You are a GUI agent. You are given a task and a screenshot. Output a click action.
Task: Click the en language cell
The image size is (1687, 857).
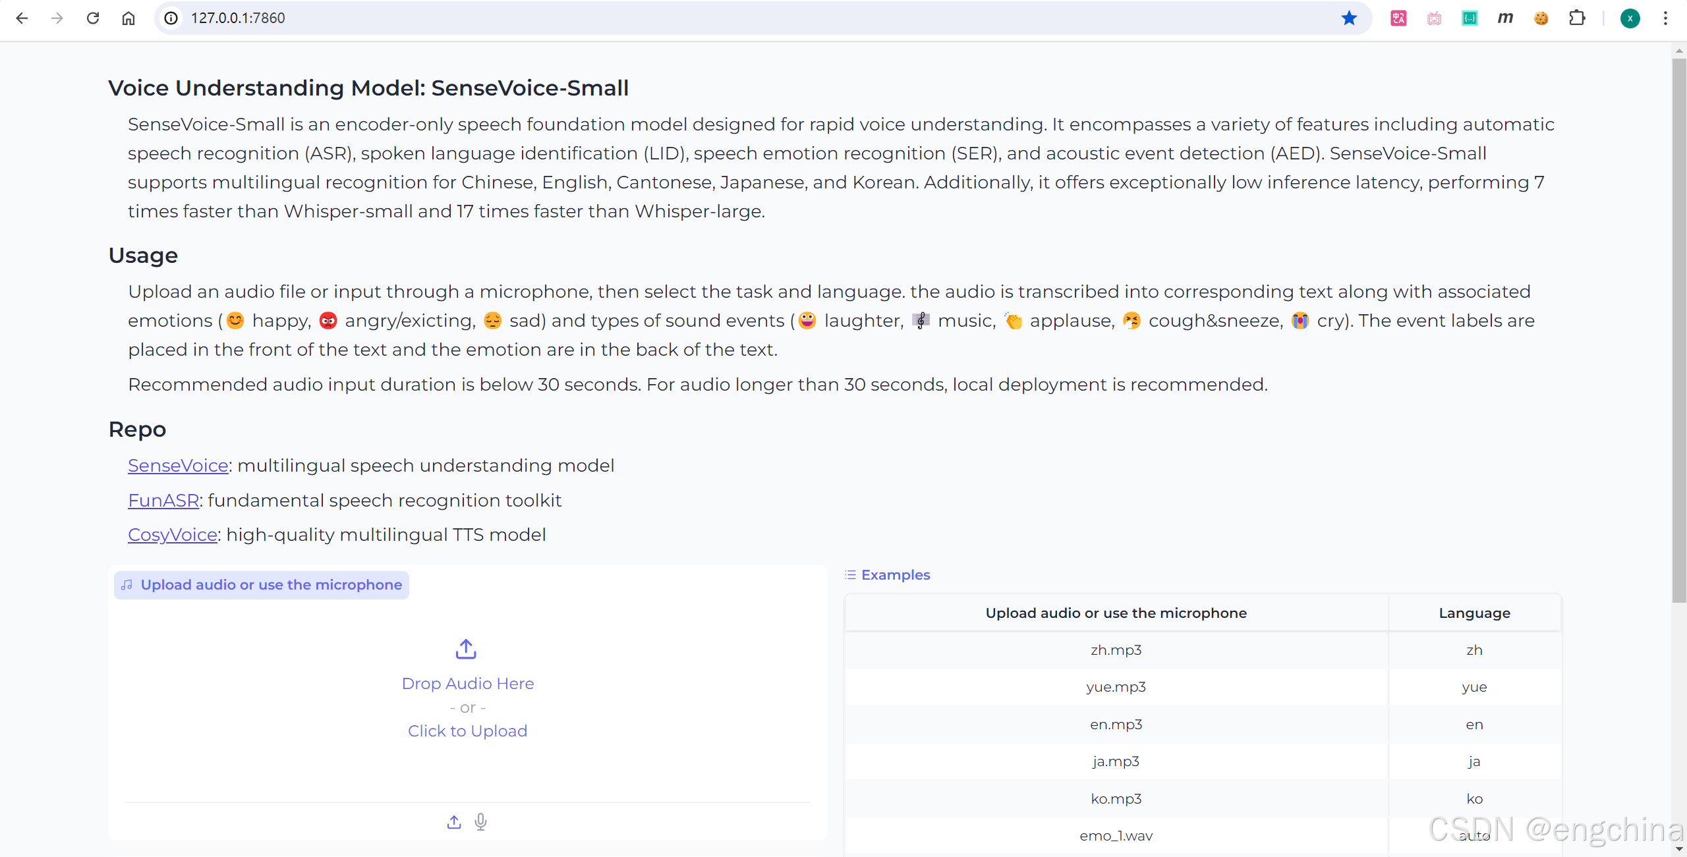[1475, 725]
